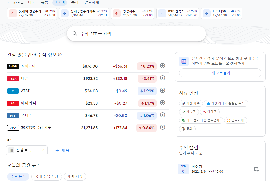Click the 1.99% change badge for AT&T
This screenshot has height=181, width=270.
[147, 91]
